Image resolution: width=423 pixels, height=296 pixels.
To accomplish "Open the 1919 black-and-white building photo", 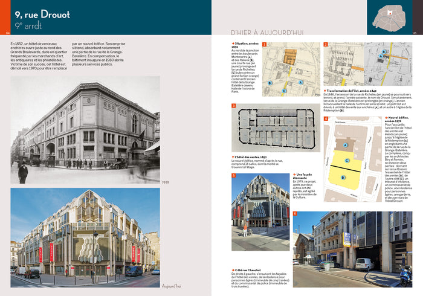I will tap(85, 130).
